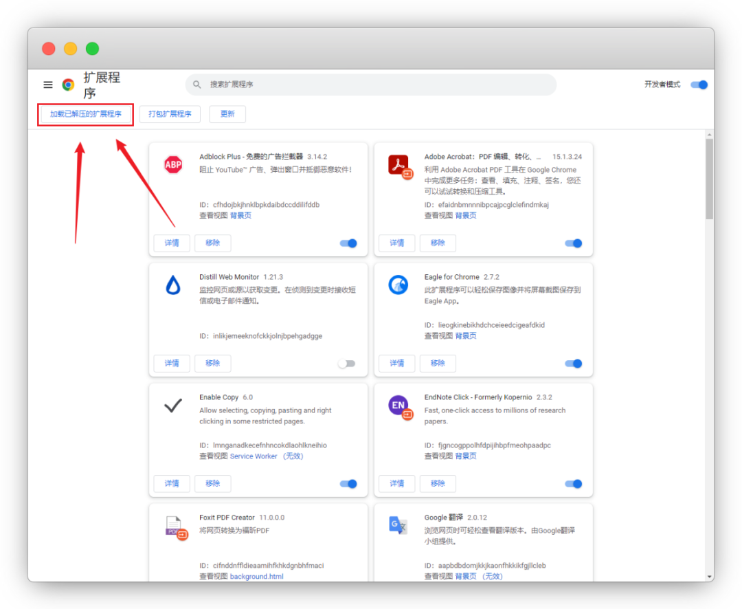
Task: Open Foxit background.html link
Action: 257,576
